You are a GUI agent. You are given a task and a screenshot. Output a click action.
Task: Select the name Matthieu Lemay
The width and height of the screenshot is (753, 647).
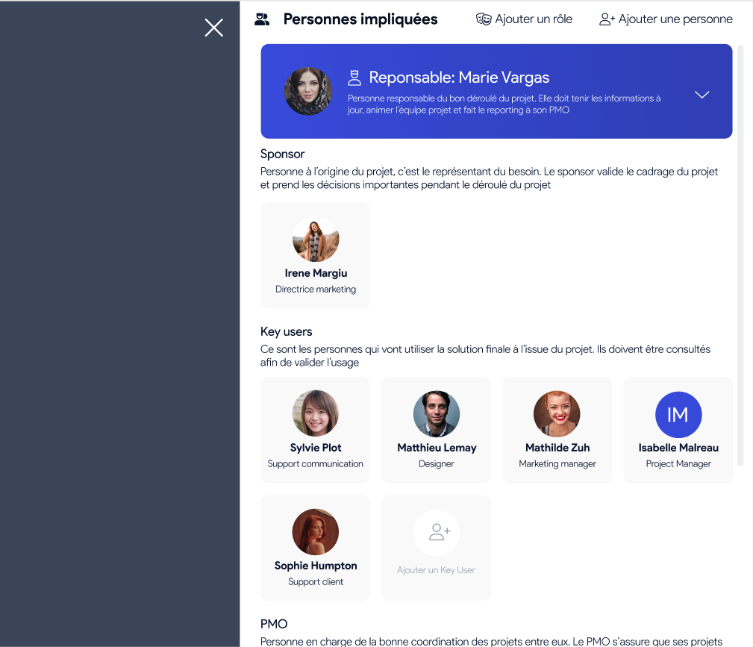coord(437,448)
